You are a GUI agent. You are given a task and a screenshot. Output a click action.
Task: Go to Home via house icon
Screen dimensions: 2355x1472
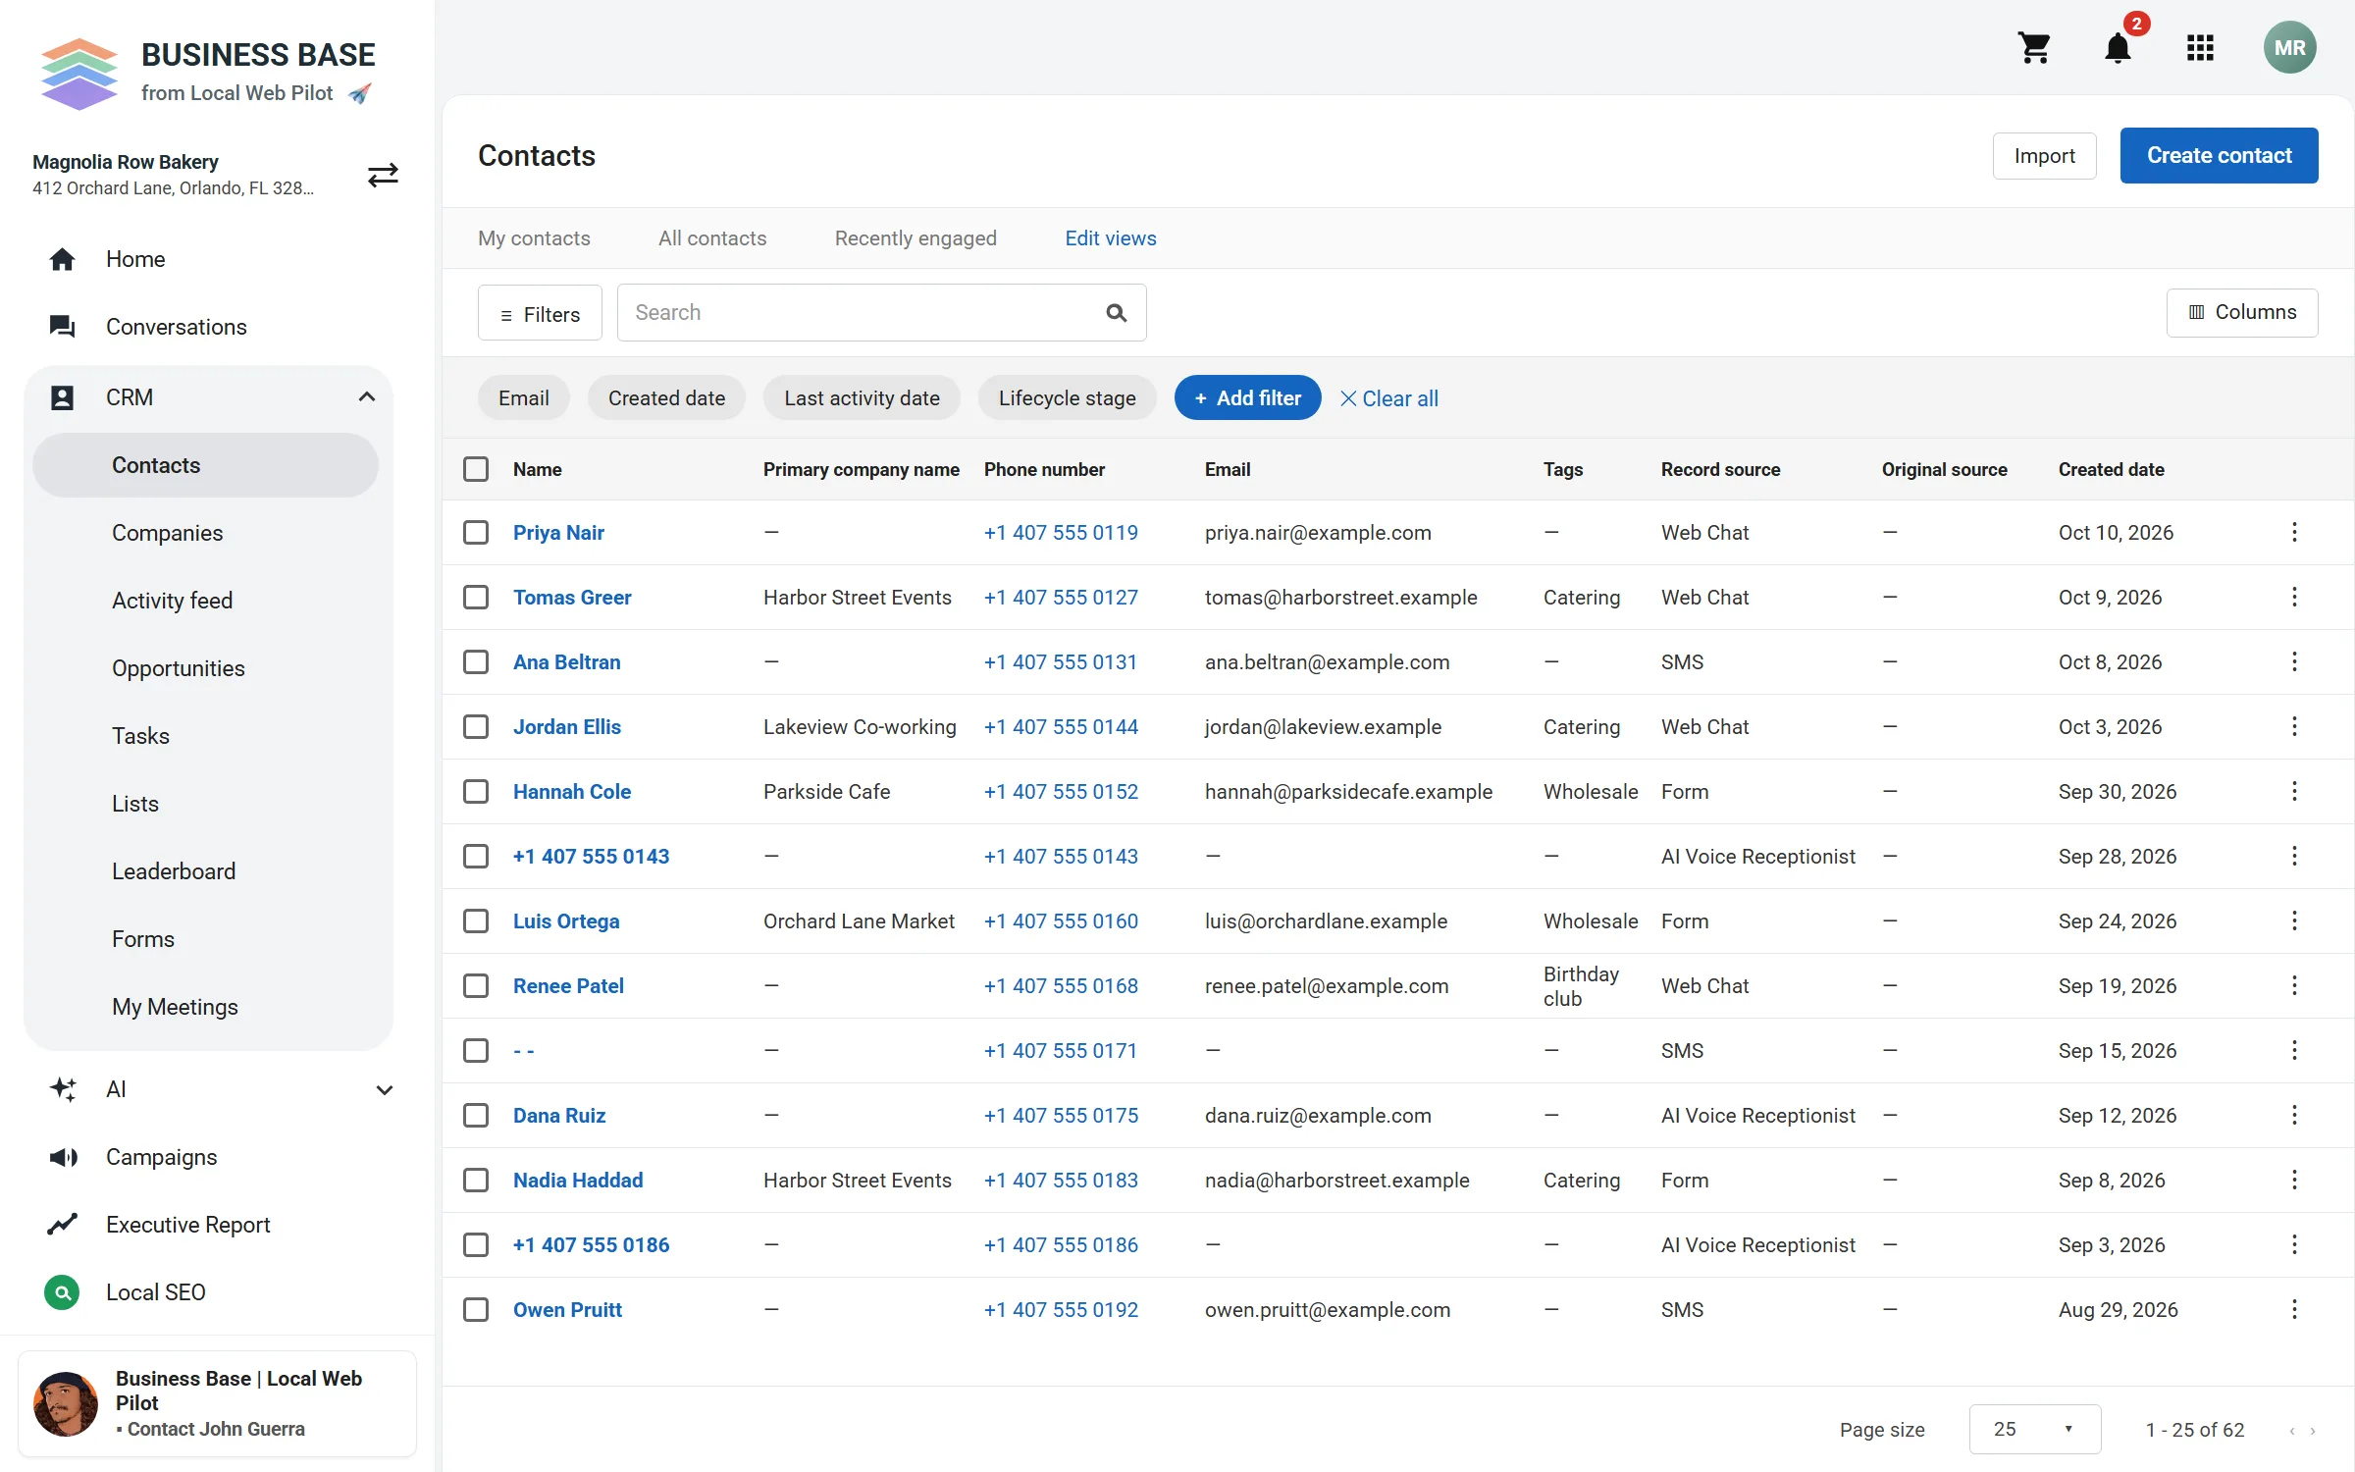(x=62, y=259)
